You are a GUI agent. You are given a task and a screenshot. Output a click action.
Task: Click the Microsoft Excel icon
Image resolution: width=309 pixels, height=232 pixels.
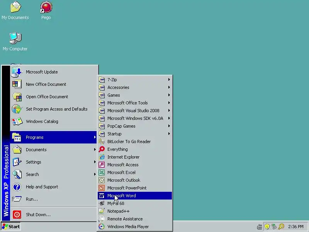tap(102, 172)
